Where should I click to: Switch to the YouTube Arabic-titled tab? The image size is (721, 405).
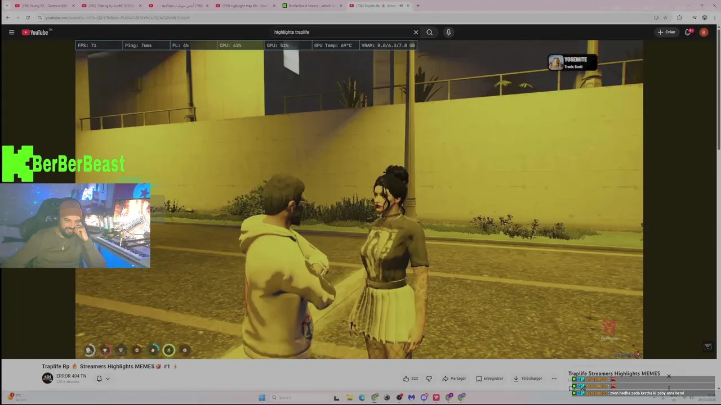click(178, 6)
